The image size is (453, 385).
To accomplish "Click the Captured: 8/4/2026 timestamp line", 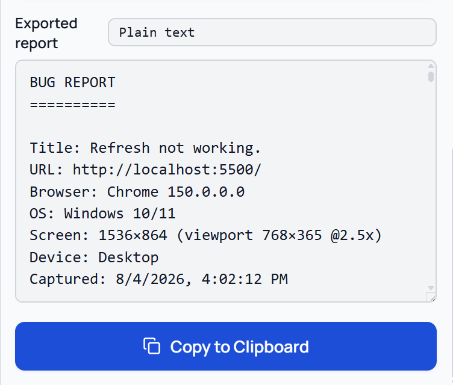I will 159,279.
